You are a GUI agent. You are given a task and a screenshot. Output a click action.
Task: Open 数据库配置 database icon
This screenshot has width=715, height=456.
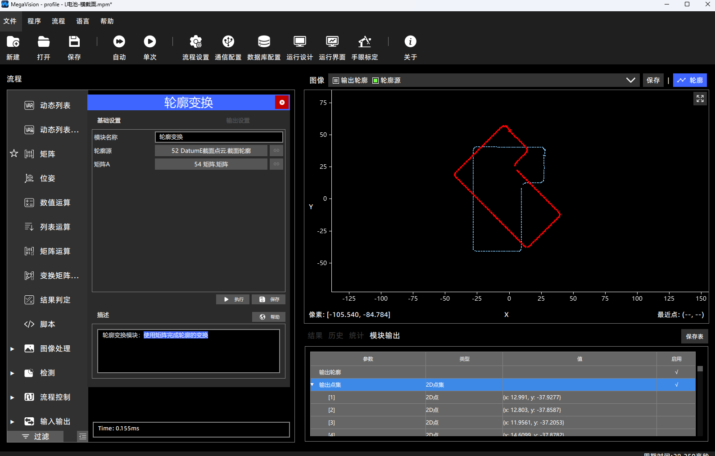pos(264,42)
